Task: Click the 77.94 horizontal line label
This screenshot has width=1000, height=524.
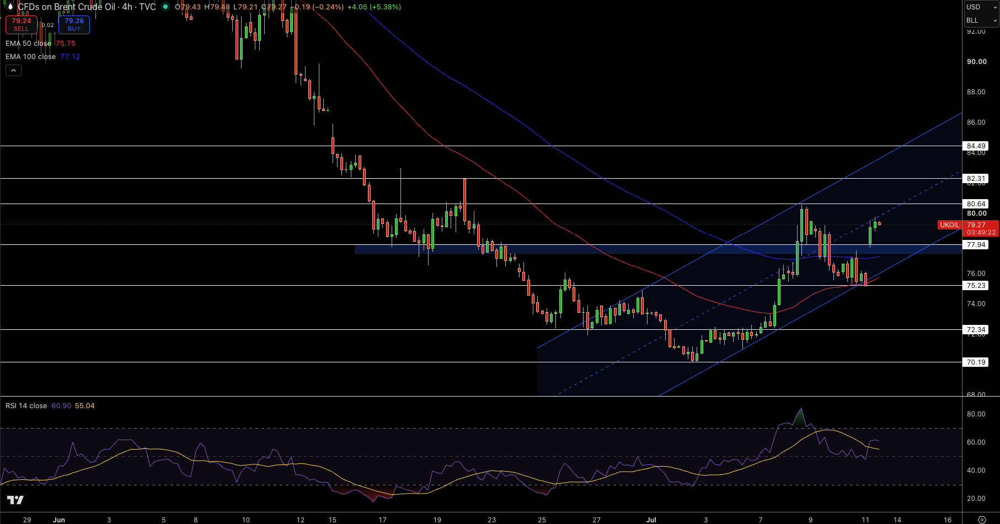Action: [976, 244]
